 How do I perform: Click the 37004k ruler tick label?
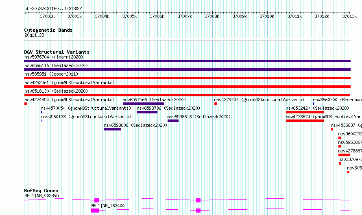pos(102,16)
